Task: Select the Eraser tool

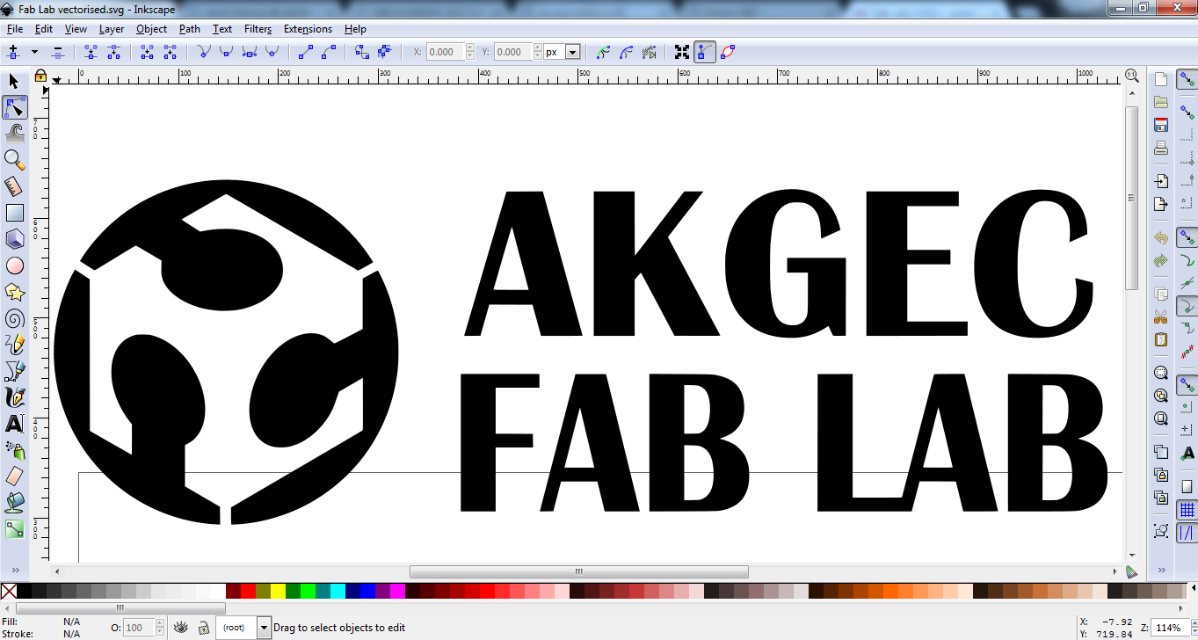Action: 14,476
